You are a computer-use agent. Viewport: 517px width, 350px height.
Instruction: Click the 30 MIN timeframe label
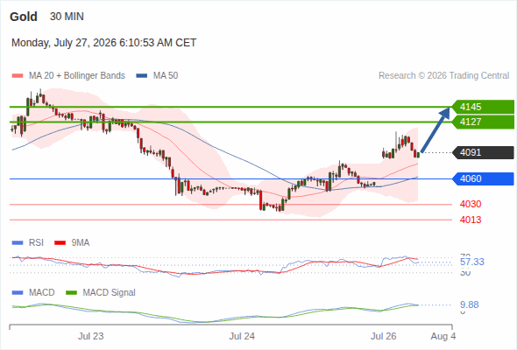coord(67,17)
